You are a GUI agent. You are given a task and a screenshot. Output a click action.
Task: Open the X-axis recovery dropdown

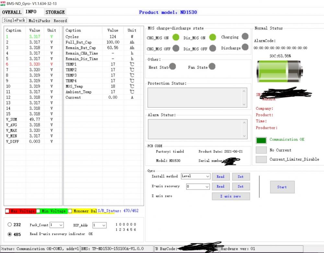pyautogui.click(x=198, y=186)
